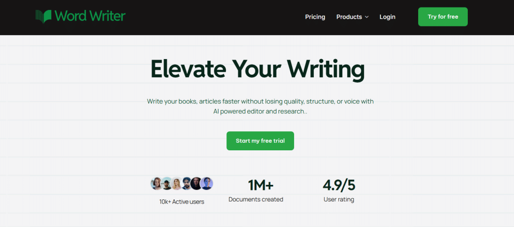514x227 pixels.
Task: Click the bearded man with glasses avatar
Action: click(x=187, y=183)
